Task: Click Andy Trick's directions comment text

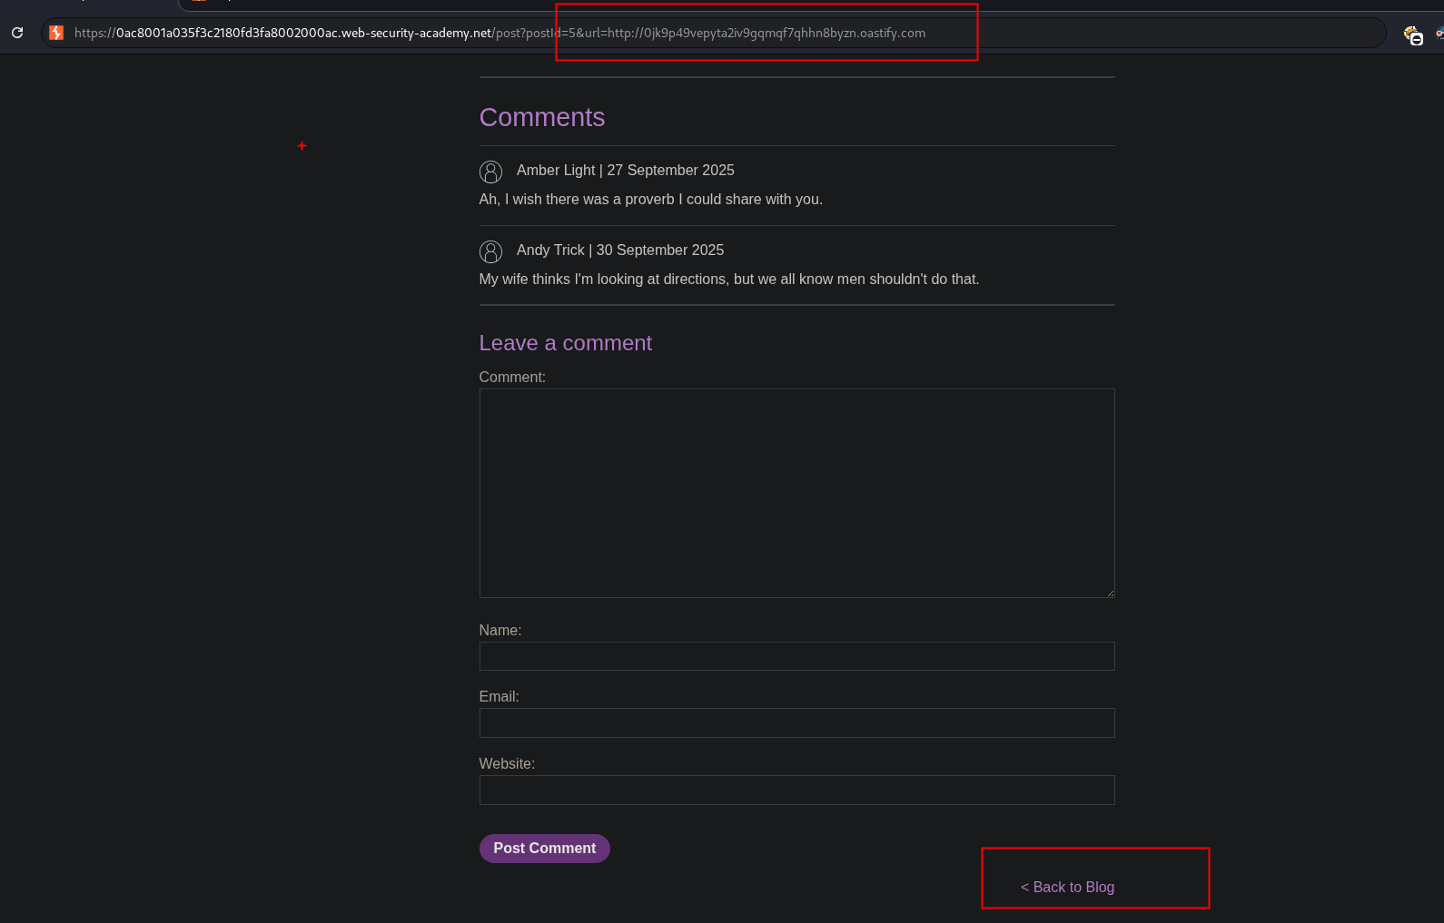Action: (728, 280)
